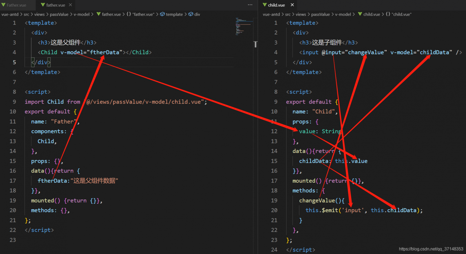Click the {} "child.vue" symbol breadcrumb
Image resolution: width=466 pixels, height=254 pixels.
point(399,14)
